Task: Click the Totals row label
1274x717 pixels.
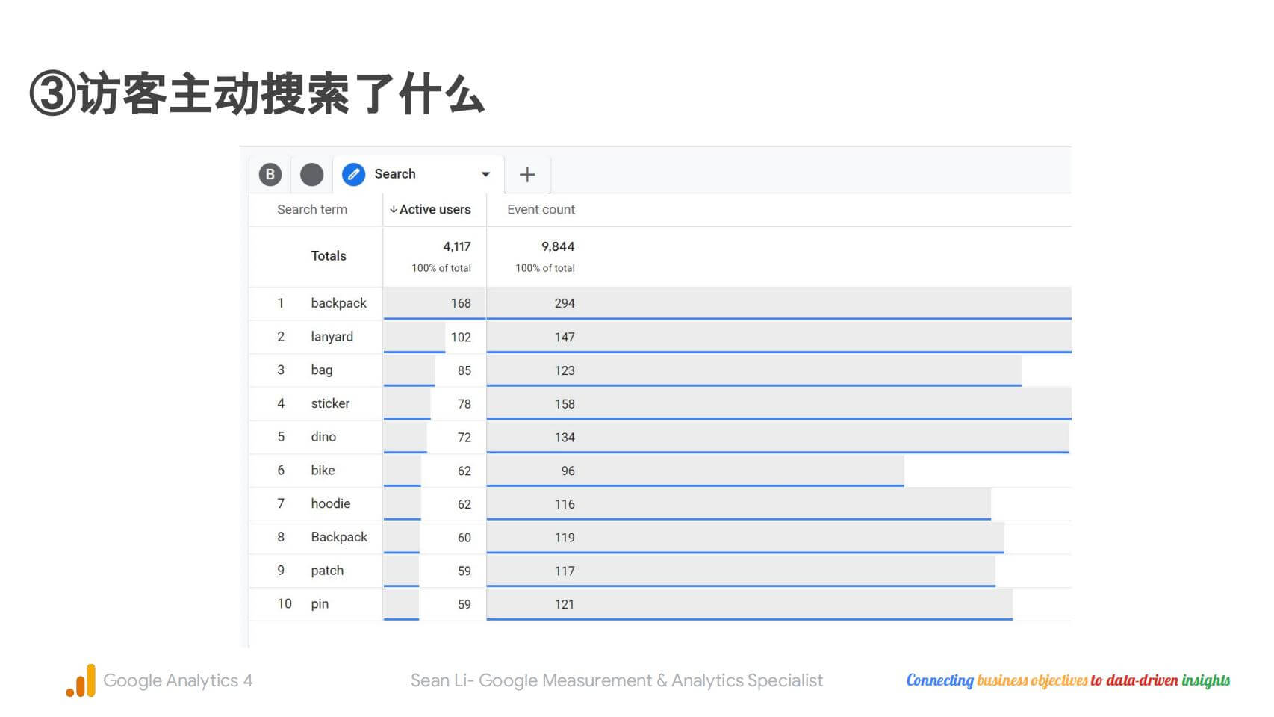Action: click(329, 256)
